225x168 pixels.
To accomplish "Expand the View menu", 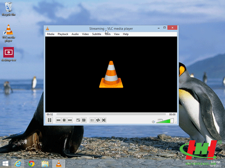I will [117, 34].
